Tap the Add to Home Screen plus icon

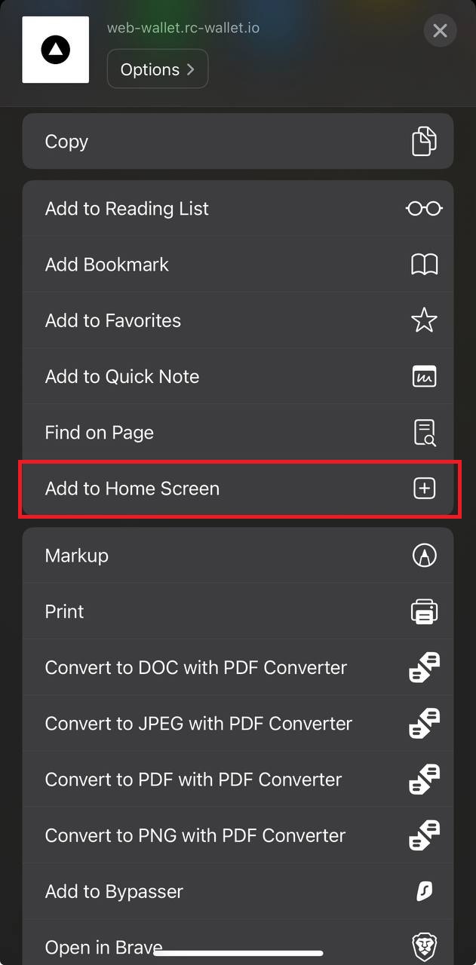pyautogui.click(x=425, y=489)
